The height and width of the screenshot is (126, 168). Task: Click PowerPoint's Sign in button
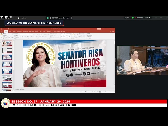(99, 29)
